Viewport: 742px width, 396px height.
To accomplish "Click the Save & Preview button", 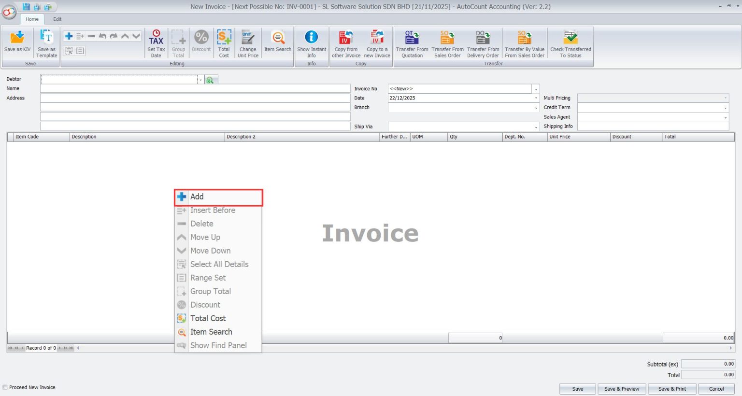I will [622, 389].
